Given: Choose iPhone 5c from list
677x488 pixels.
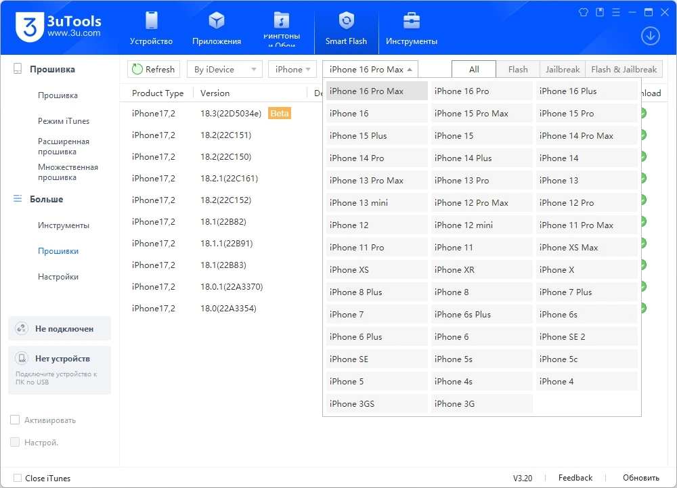Looking at the screenshot, I should click(586, 359).
